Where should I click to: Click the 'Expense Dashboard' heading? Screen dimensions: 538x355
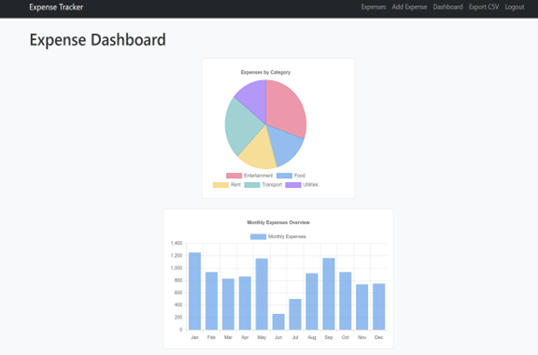(x=97, y=40)
